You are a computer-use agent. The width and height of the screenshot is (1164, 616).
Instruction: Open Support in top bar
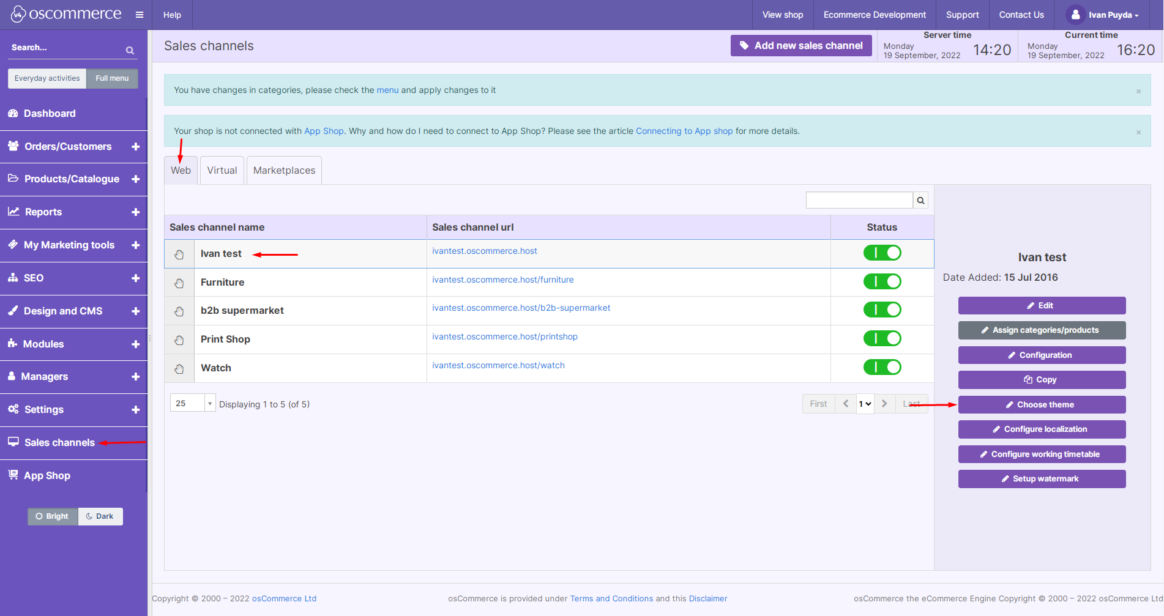click(x=963, y=15)
